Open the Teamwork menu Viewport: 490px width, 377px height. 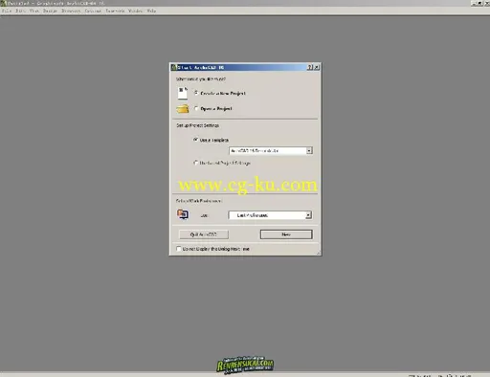click(x=115, y=11)
